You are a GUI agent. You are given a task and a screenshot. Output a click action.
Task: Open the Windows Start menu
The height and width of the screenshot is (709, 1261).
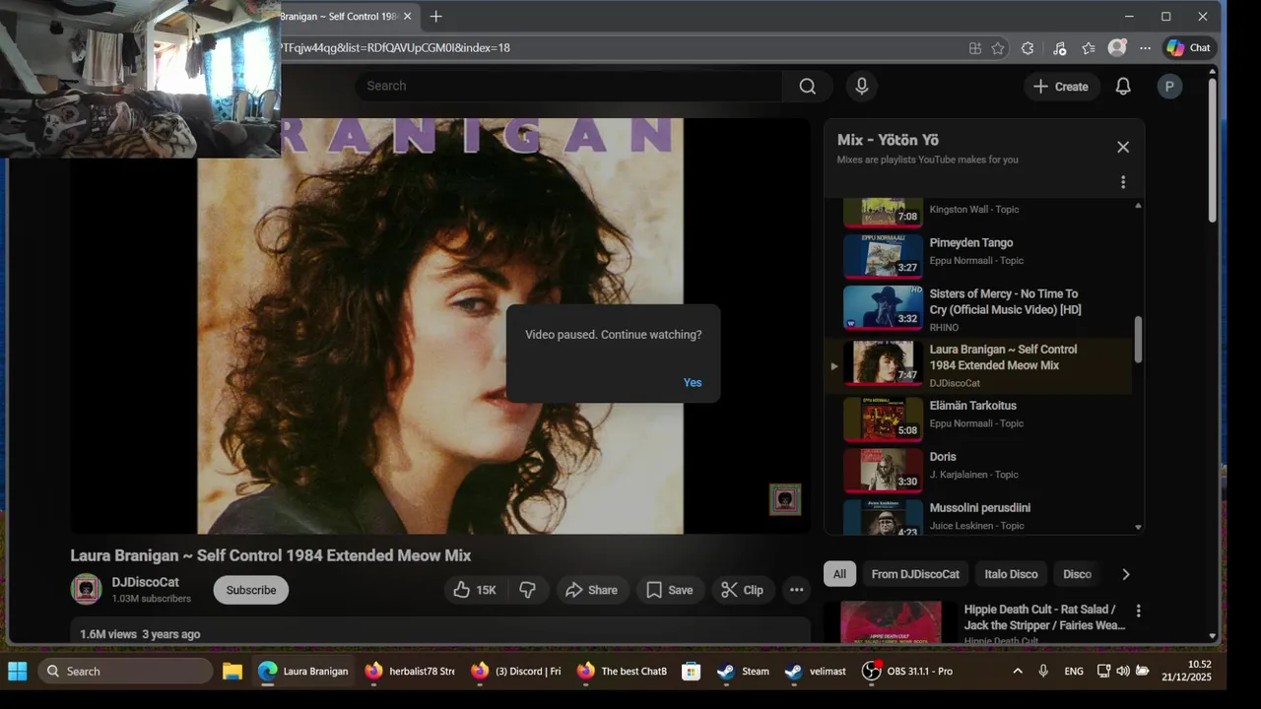coord(18,672)
